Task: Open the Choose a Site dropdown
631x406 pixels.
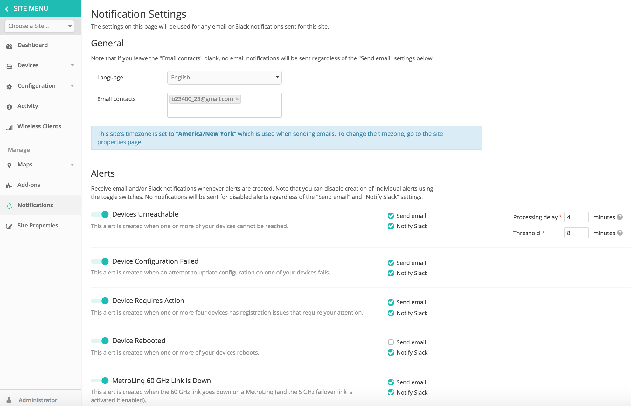Action: coord(39,26)
